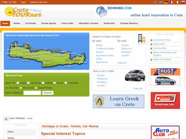Image resolution: width=186 pixels, height=139 pixels.
Task: Open Rethymno under Rent a car
Action: 102,79
